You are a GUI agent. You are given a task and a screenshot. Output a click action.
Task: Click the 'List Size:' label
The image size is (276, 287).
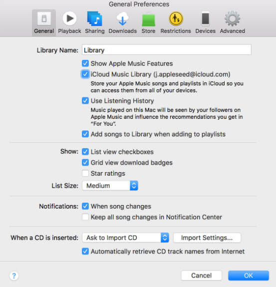click(x=65, y=186)
